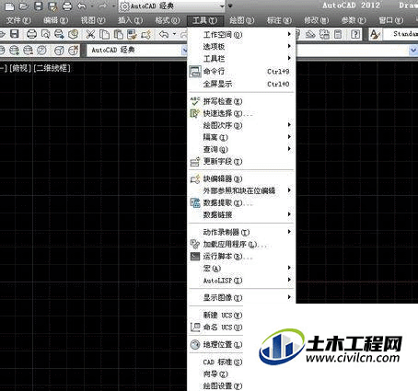Select 快速选择 menu item
This screenshot has width=418, height=391.
click(241, 113)
